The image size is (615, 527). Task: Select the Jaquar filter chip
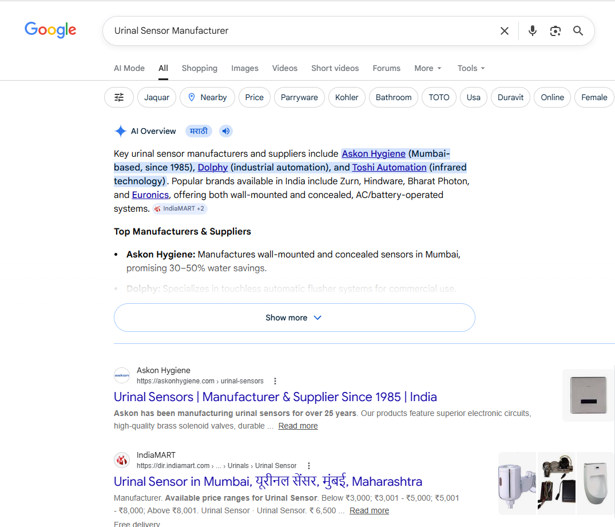[x=157, y=97]
